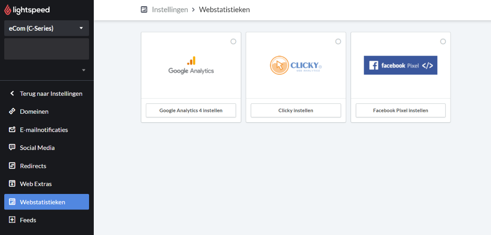Expand the account arrow below shop box
Screen dimensions: 491x235
point(83,70)
